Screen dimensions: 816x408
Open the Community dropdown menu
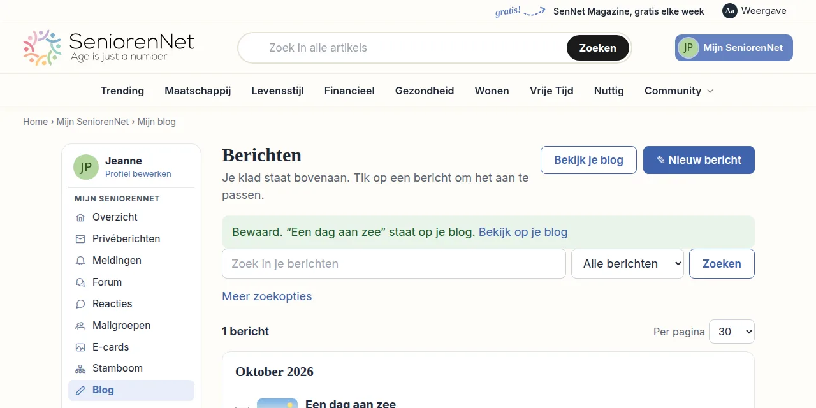tap(679, 91)
